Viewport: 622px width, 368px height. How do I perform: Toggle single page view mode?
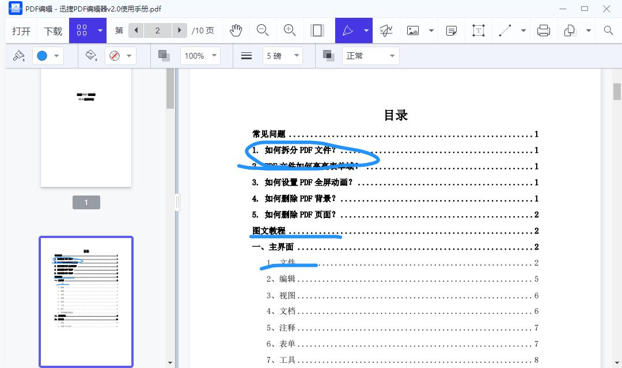tap(317, 30)
